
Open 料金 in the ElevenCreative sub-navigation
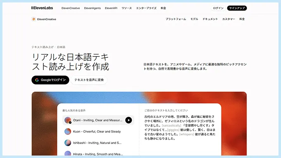coord(242,19)
